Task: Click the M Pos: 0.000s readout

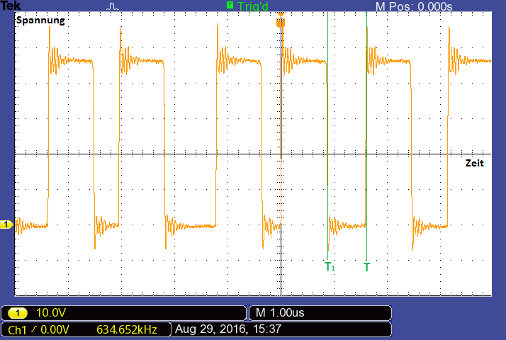Action: tap(414, 6)
